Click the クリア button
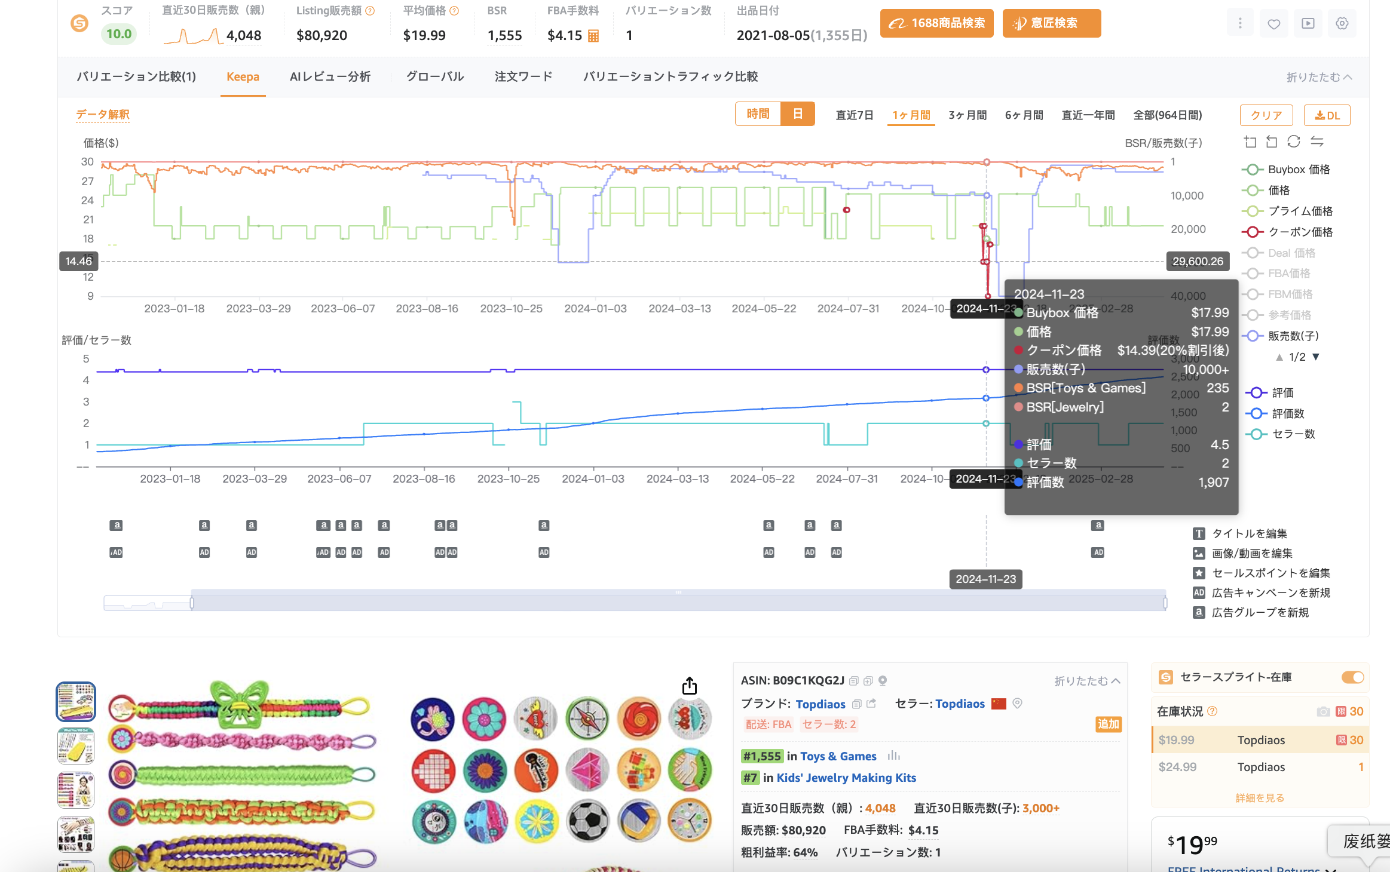Viewport: 1390px width, 872px height. coord(1266,115)
